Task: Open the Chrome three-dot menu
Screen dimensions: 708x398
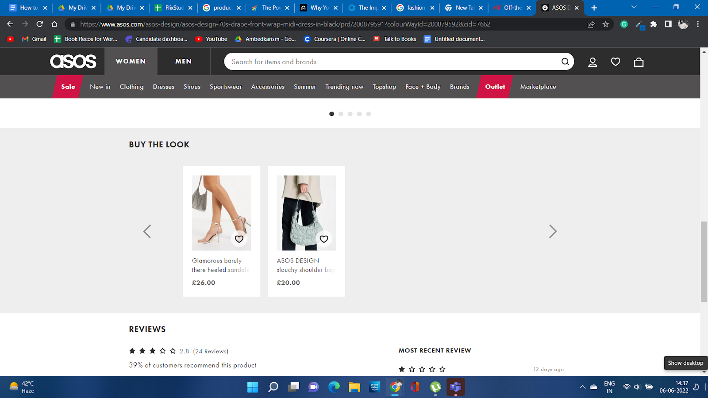Action: coord(698,24)
